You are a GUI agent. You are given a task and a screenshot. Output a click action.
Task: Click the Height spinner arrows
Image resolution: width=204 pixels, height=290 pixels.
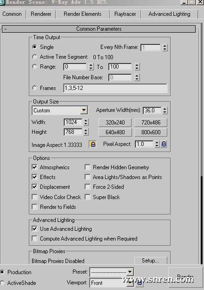click(x=86, y=132)
